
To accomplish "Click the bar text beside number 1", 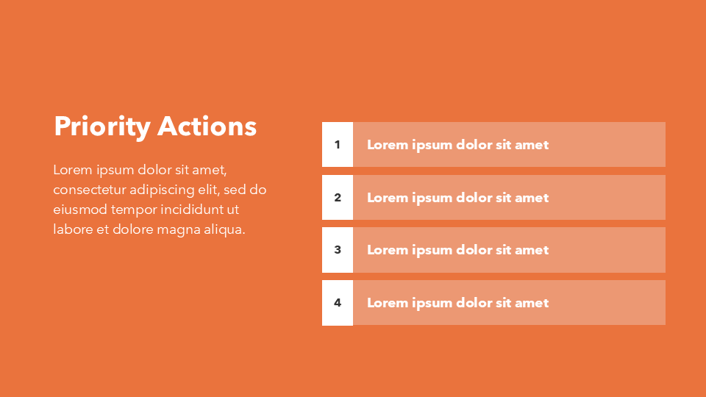I will pyautogui.click(x=457, y=145).
